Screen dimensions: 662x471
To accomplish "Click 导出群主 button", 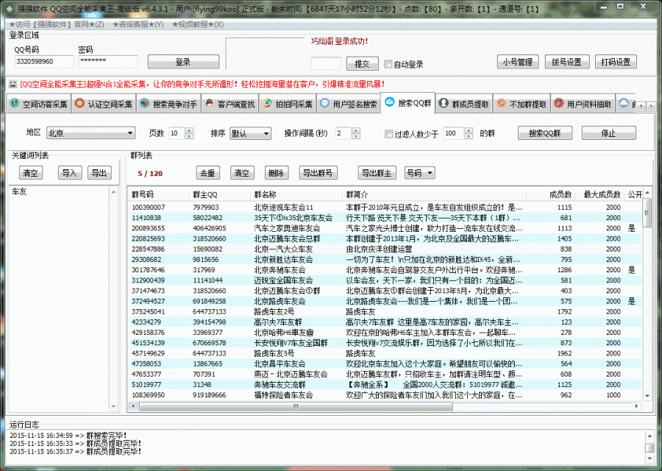I will point(377,173).
